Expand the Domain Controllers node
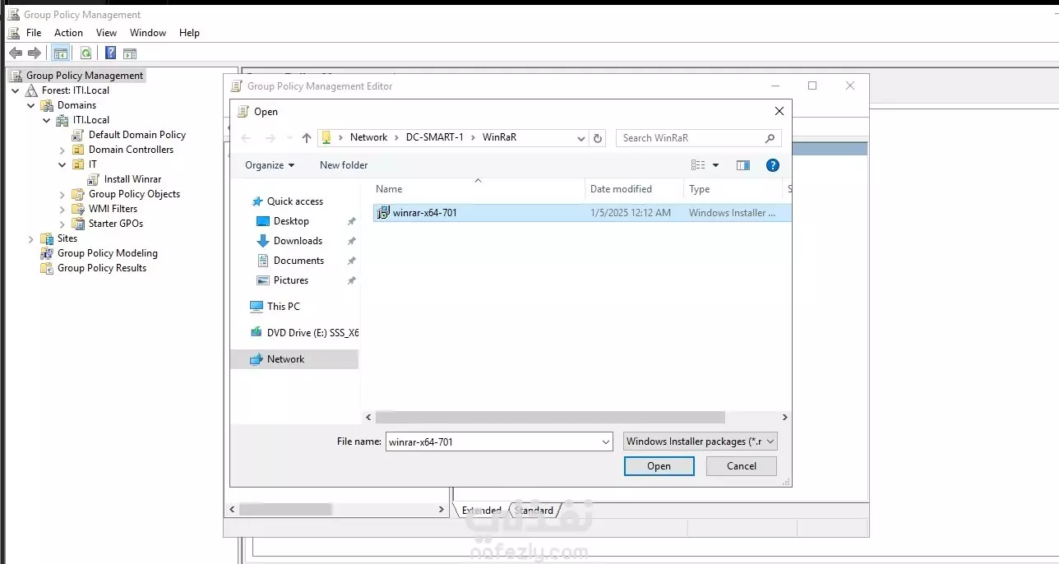1059x564 pixels. click(62, 150)
